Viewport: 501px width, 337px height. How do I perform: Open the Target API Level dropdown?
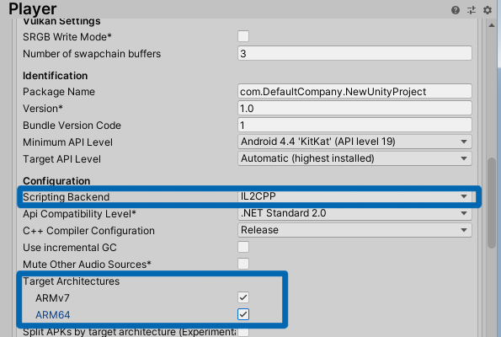click(x=354, y=158)
